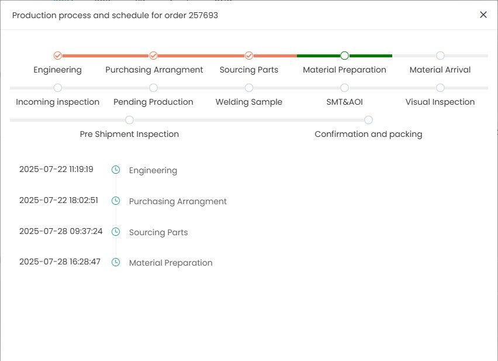The height and width of the screenshot is (361, 498).
Task: Close the production process schedule dialog
Action: tap(483, 15)
